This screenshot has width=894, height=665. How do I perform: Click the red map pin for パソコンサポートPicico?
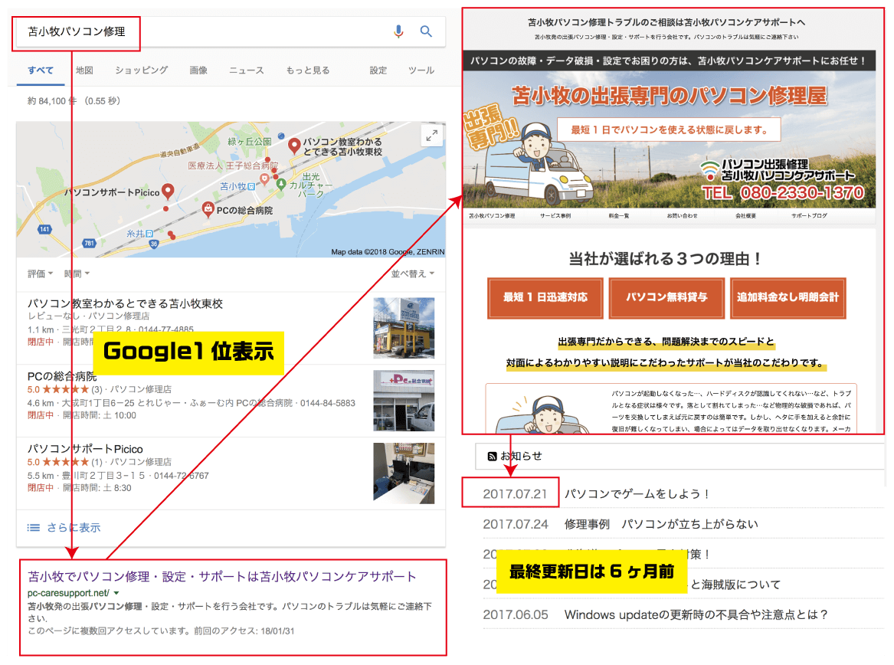[x=168, y=191]
